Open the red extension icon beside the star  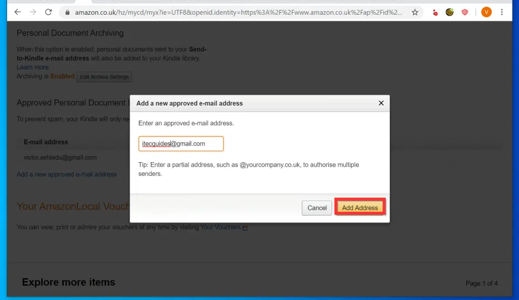(x=435, y=12)
